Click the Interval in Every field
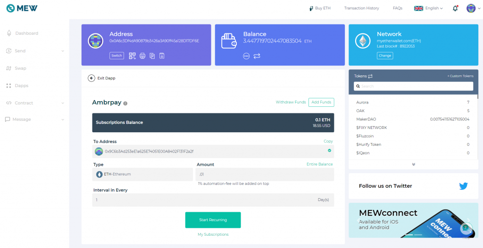Screen dimensions: 483x248 pyautogui.click(x=213, y=200)
